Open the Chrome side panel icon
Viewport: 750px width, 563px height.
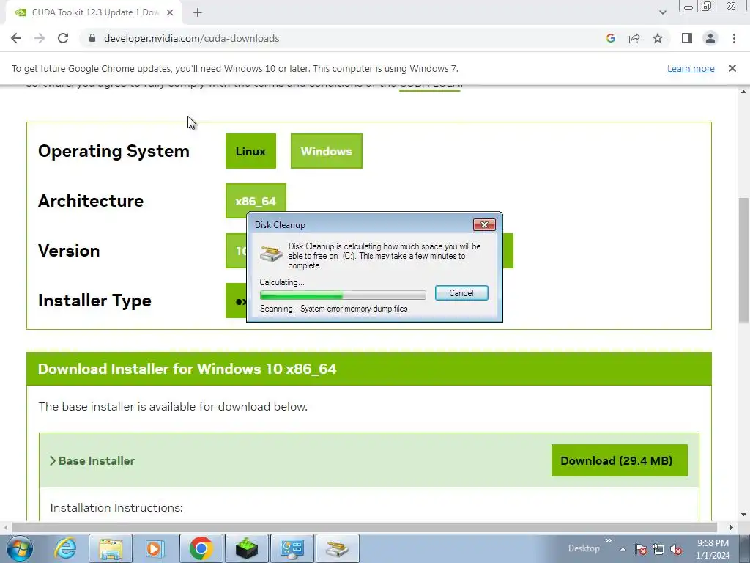[687, 38]
